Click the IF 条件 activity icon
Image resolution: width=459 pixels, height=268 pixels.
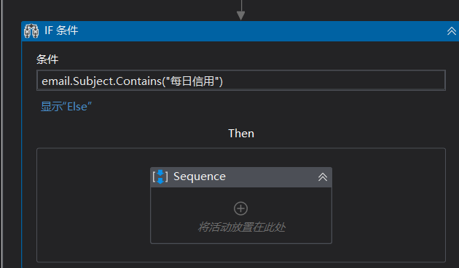click(31, 31)
